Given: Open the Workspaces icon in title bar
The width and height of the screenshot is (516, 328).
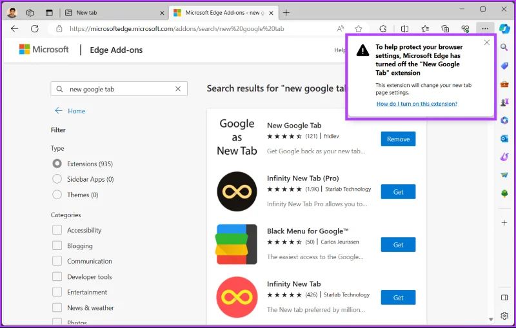Looking at the screenshot, I should pyautogui.click(x=30, y=13).
